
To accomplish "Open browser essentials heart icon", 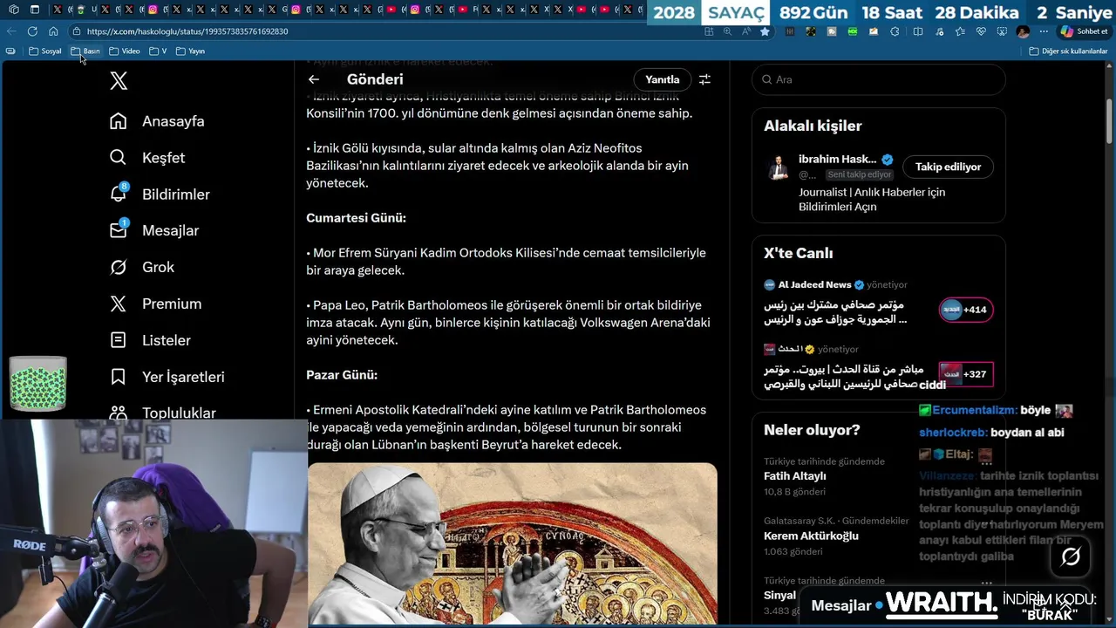I will [x=981, y=31].
